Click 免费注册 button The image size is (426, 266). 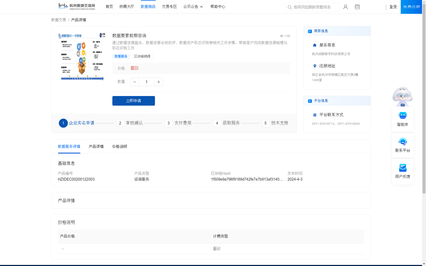(411, 7)
